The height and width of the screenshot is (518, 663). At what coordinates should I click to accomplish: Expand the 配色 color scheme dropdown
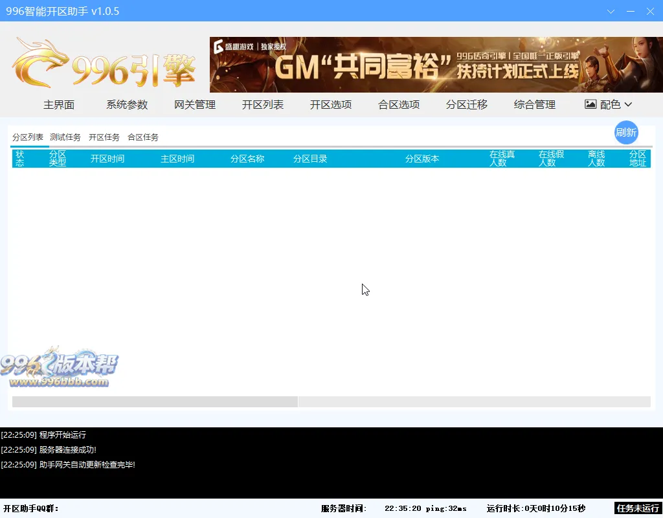click(x=609, y=104)
